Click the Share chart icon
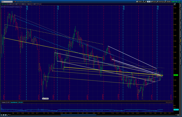This screenshot has width=182, height=117. [x=139, y=2]
